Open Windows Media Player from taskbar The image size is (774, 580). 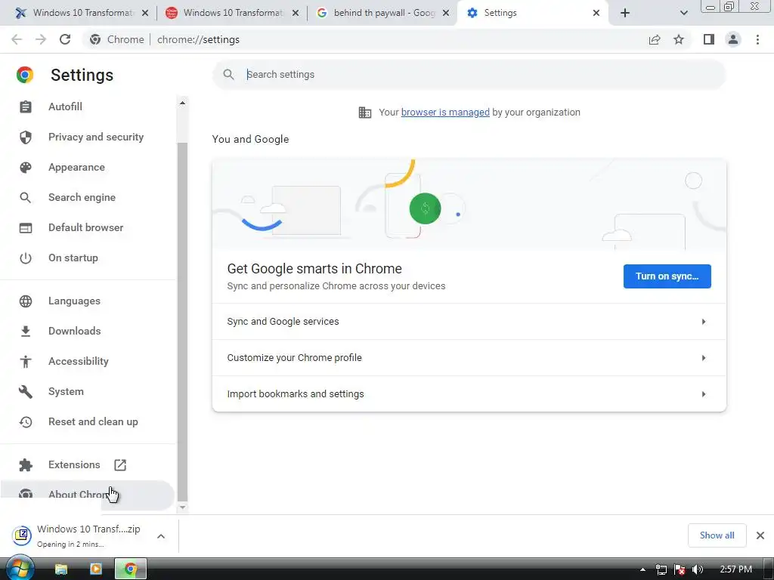96,569
